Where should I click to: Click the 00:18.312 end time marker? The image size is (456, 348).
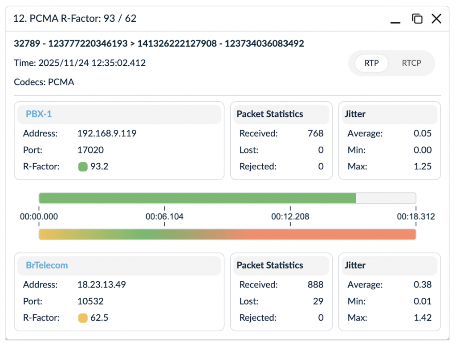point(415,217)
